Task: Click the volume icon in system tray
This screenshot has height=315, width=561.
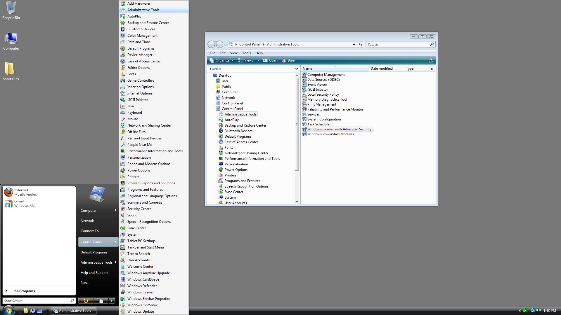Action: (x=538, y=310)
